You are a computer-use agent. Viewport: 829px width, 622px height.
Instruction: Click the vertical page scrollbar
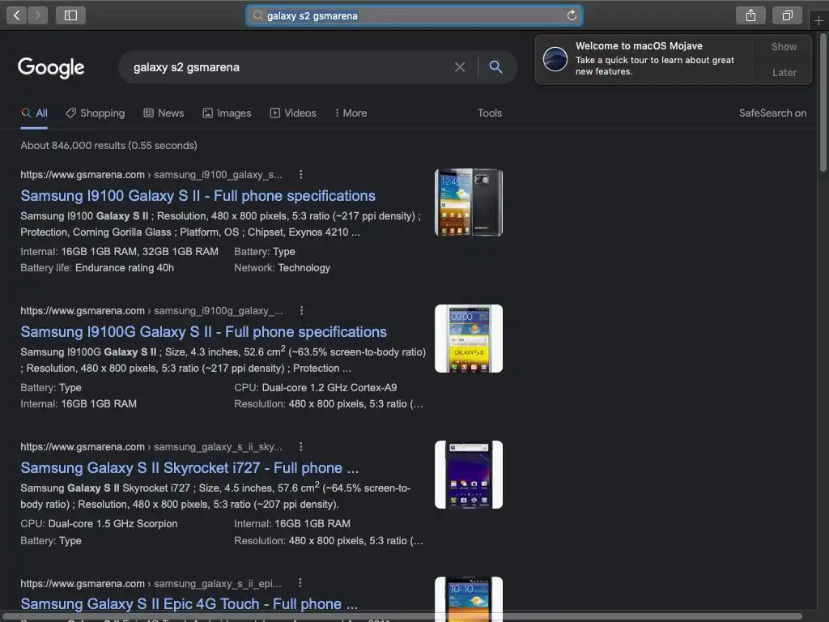tap(823, 103)
